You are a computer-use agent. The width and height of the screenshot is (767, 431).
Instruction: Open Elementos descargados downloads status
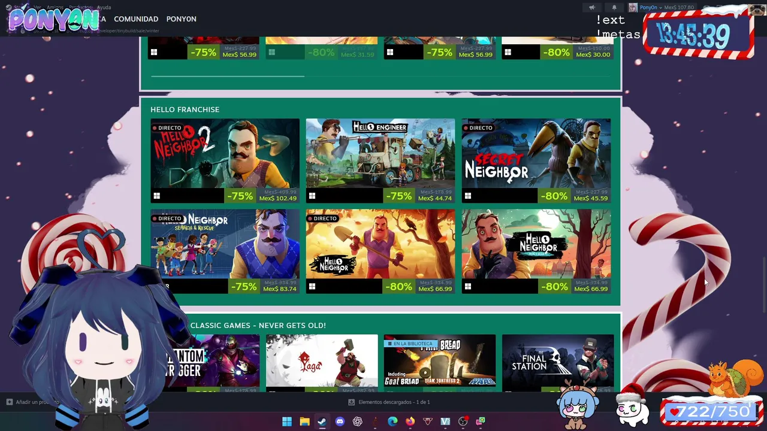click(x=394, y=402)
